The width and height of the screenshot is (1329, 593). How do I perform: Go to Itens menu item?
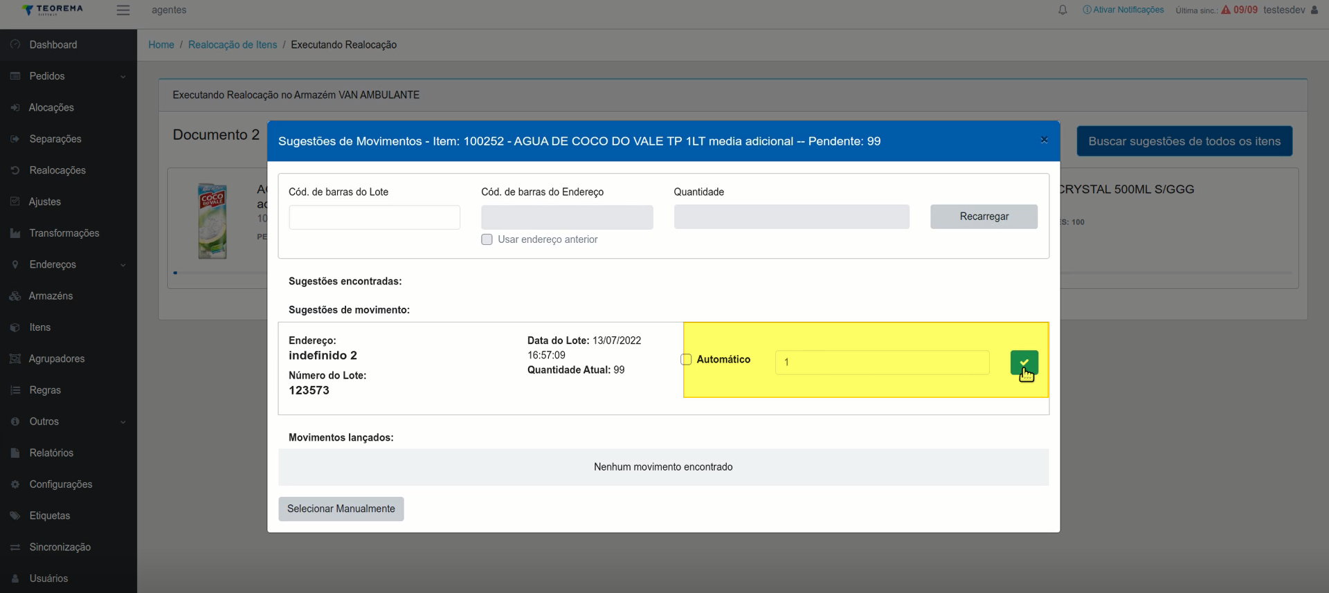click(x=40, y=327)
